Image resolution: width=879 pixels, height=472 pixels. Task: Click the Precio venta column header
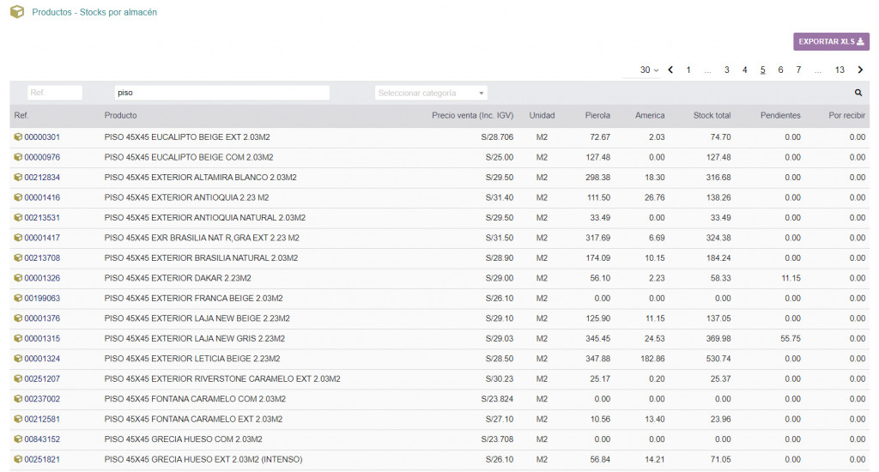[x=472, y=116]
